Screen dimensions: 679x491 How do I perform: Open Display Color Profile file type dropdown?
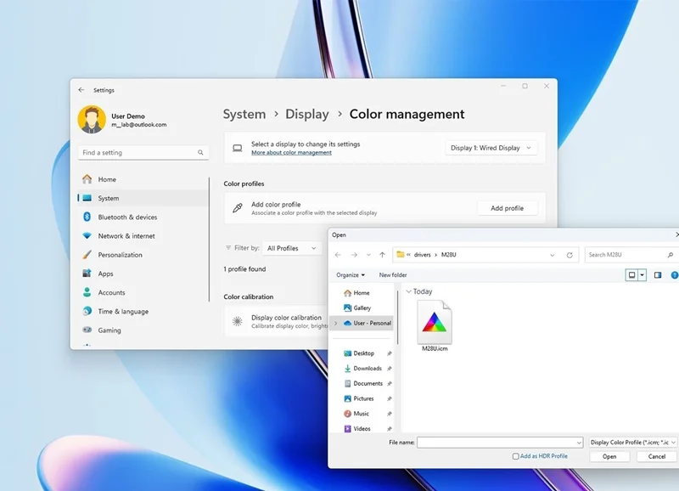coord(633,443)
